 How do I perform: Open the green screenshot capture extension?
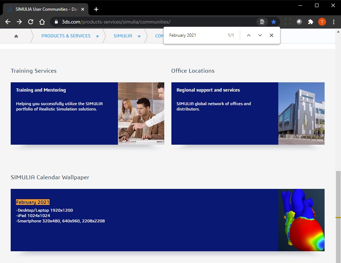(x=288, y=22)
